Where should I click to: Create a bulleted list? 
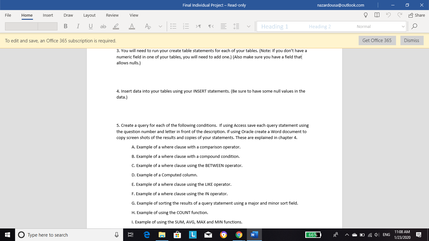pyautogui.click(x=173, y=26)
